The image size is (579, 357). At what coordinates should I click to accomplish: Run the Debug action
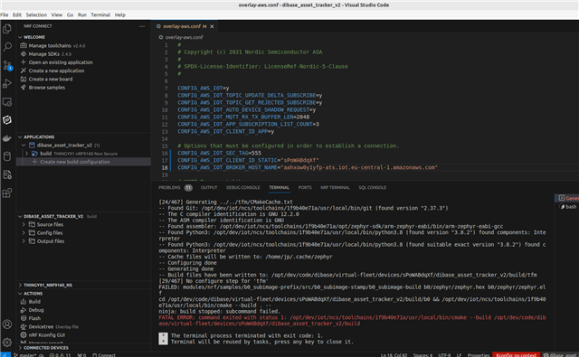36,310
